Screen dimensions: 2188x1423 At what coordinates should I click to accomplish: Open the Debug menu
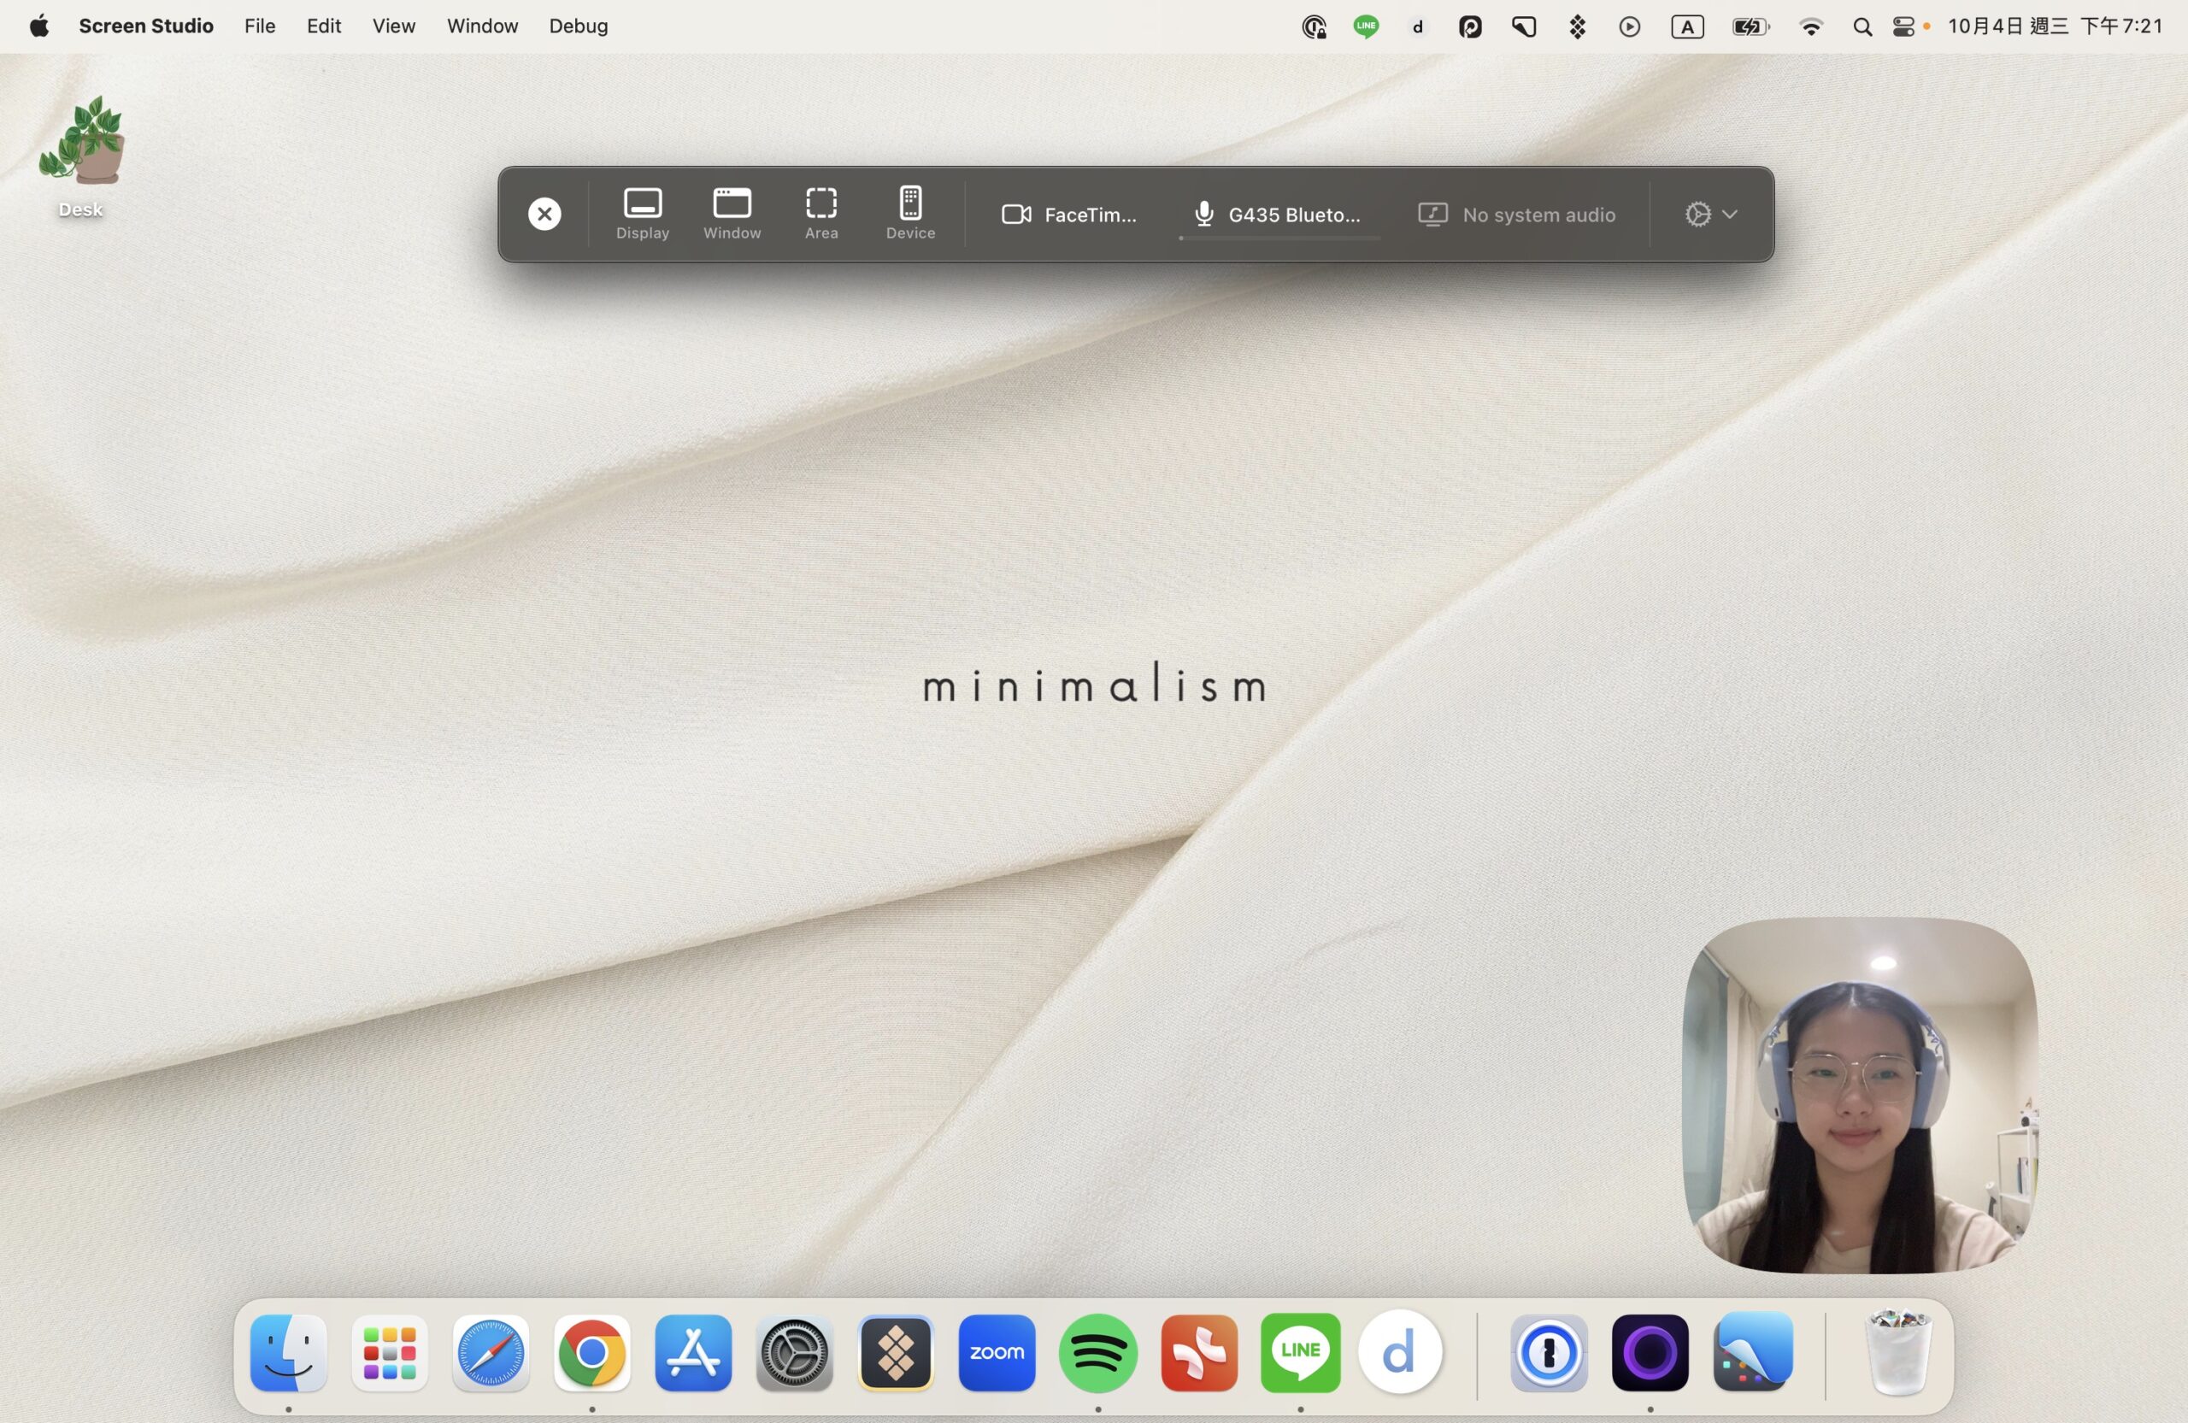click(x=579, y=26)
